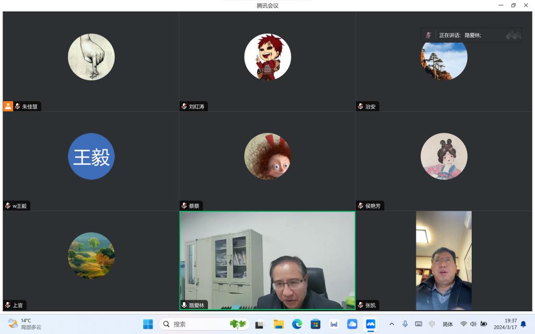535x334 pixels.
Task: Click the muted mic icon beside 朱佳慧
Action: pos(18,106)
